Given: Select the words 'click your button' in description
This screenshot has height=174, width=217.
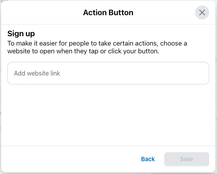Looking at the screenshot, I should 133,51.
